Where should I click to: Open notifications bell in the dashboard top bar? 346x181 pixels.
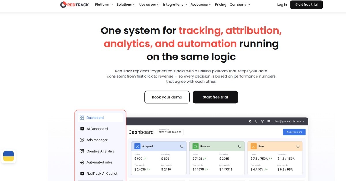tap(256, 121)
